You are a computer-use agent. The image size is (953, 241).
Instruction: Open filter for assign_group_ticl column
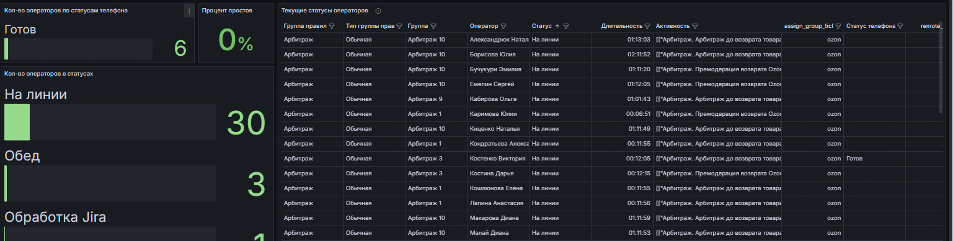(838, 26)
